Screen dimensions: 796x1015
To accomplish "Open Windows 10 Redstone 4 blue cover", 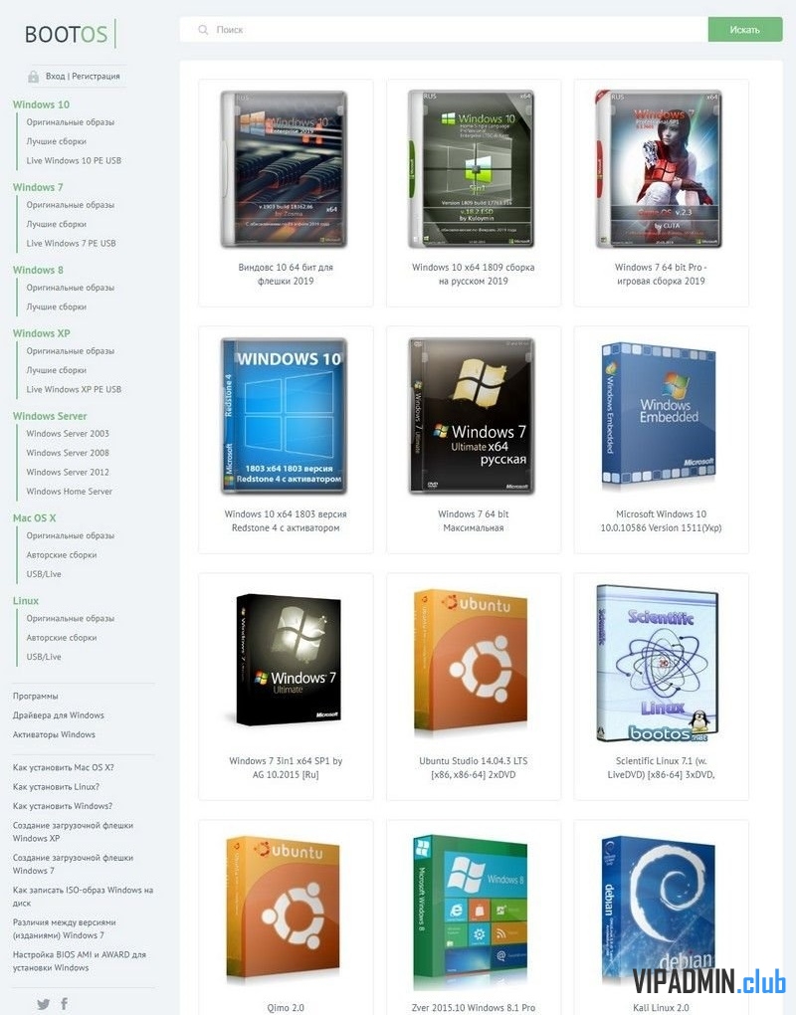I will click(x=285, y=416).
